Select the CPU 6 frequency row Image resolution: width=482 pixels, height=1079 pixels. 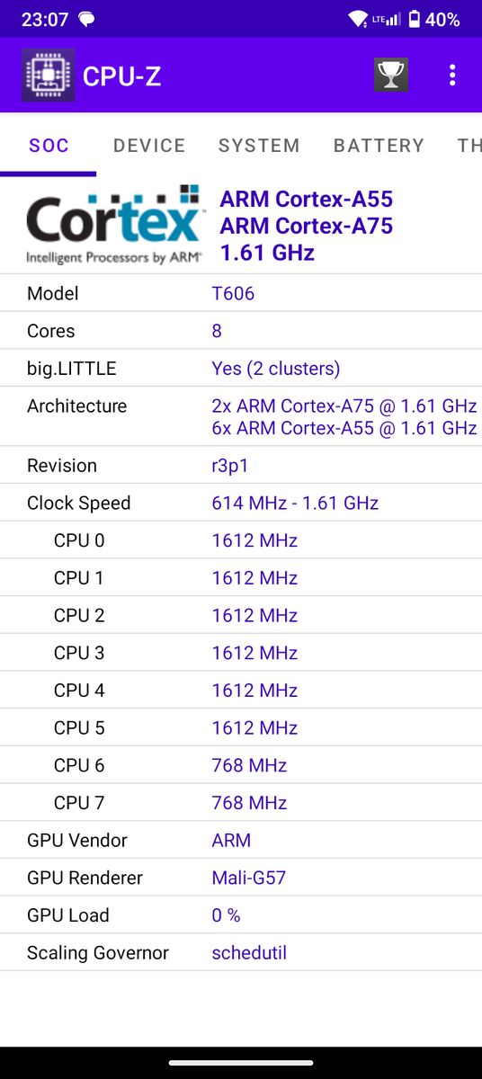pos(241,765)
